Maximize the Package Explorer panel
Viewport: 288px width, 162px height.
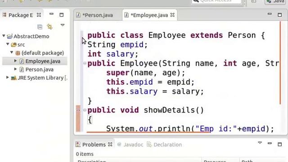click(x=62, y=15)
